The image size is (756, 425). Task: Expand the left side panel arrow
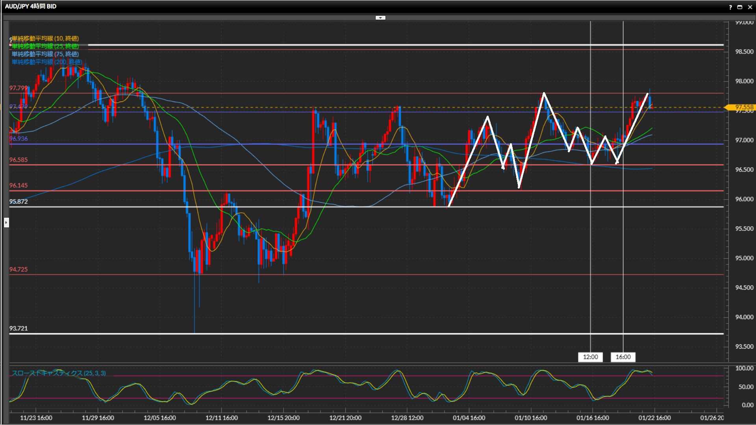click(x=6, y=223)
